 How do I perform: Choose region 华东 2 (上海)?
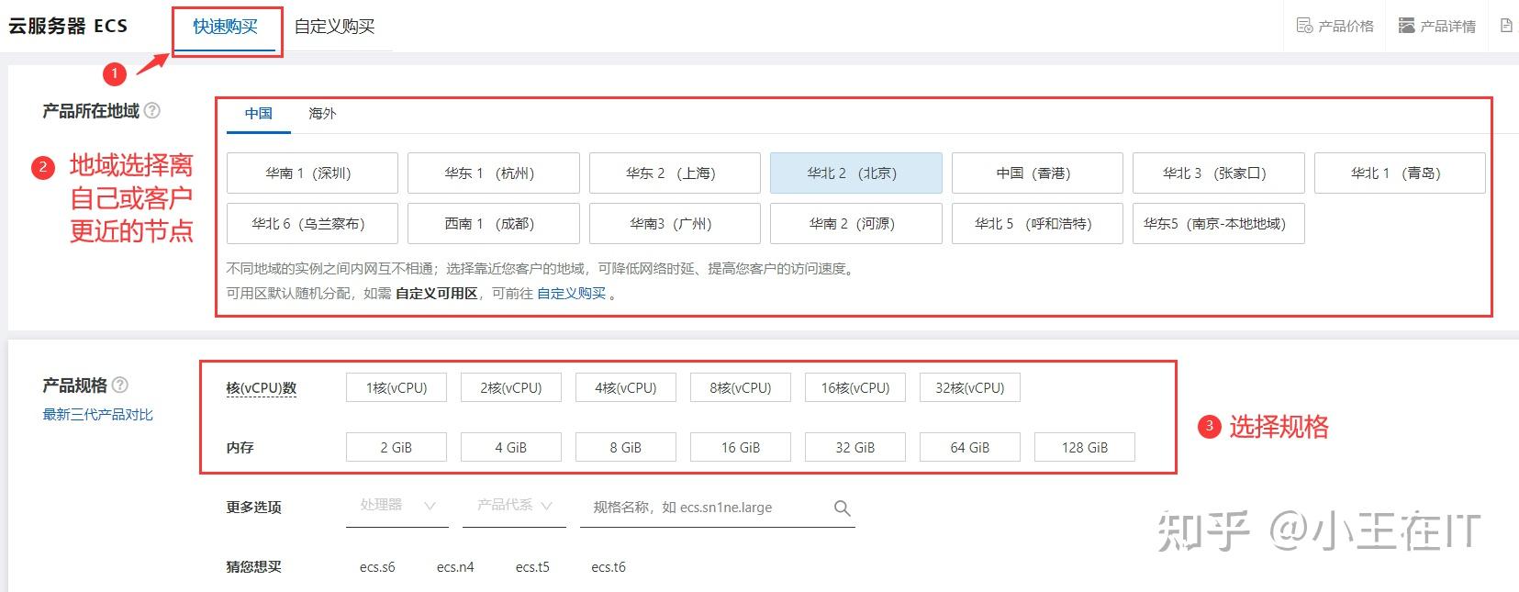point(675,173)
